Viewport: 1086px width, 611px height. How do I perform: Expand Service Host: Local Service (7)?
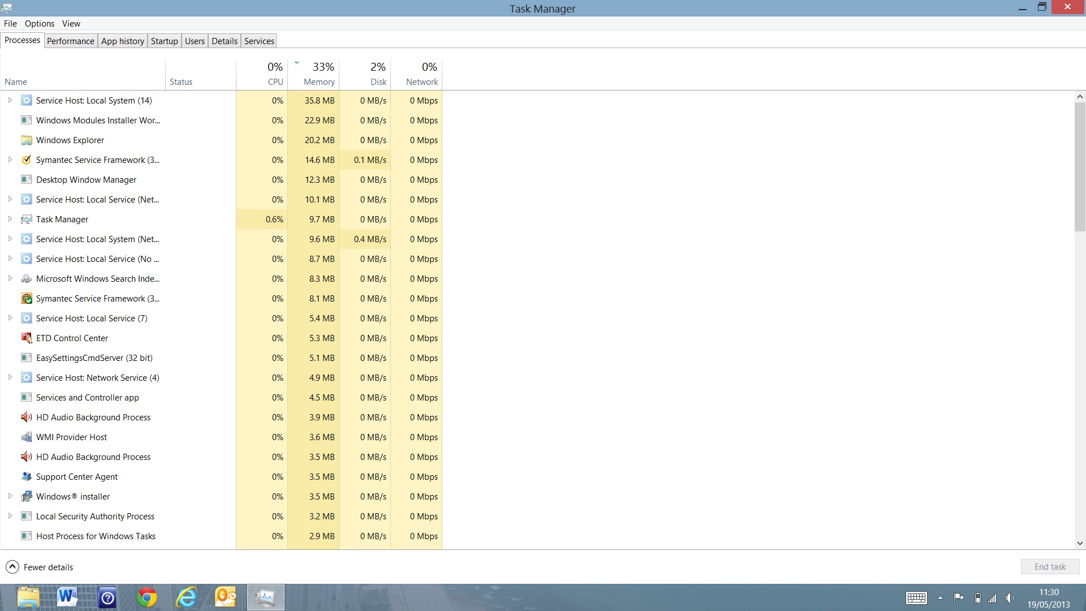coord(10,318)
